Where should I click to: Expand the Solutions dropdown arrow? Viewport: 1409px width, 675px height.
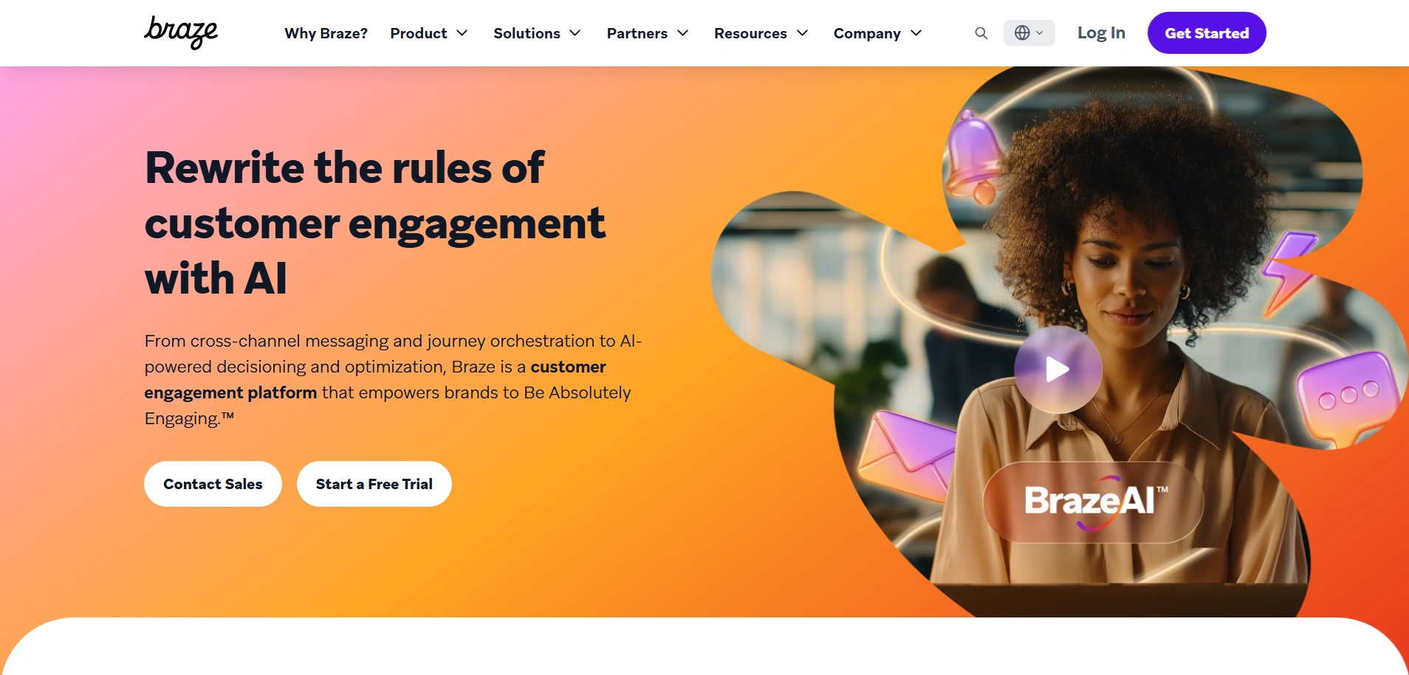click(x=575, y=33)
